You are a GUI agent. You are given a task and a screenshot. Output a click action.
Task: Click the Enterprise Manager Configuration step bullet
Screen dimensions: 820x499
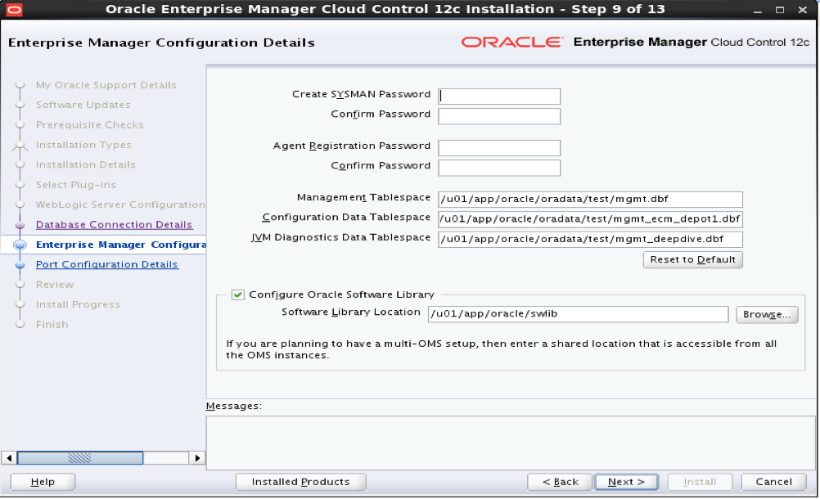tap(20, 245)
